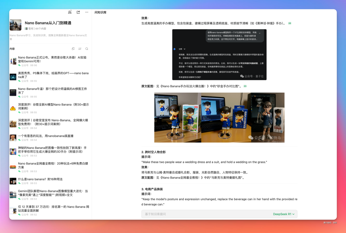Open the members icon in the header
This screenshot has width=346, height=233.
70,12
